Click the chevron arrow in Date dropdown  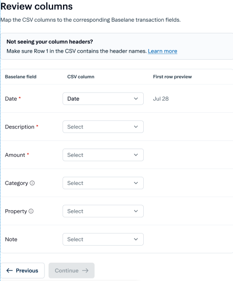pos(136,99)
